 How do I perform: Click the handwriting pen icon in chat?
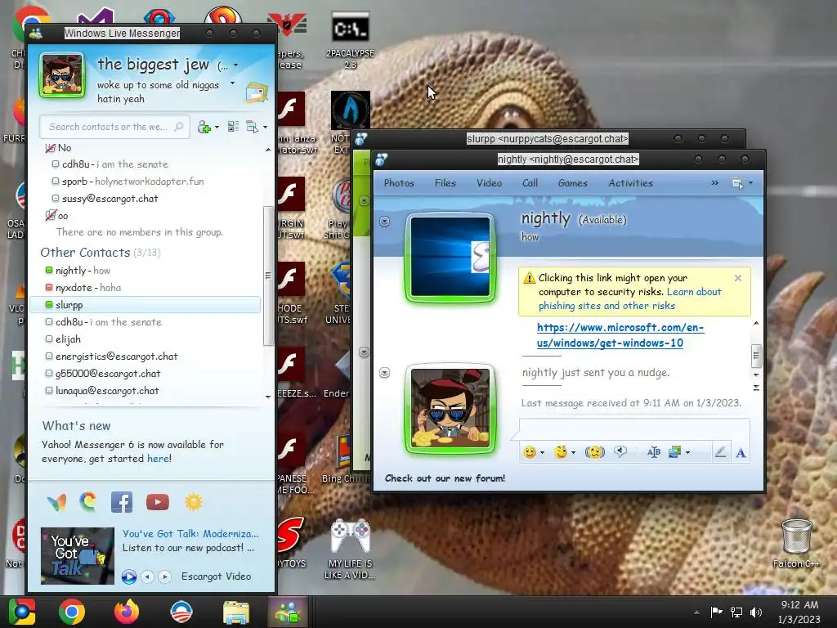click(x=720, y=452)
